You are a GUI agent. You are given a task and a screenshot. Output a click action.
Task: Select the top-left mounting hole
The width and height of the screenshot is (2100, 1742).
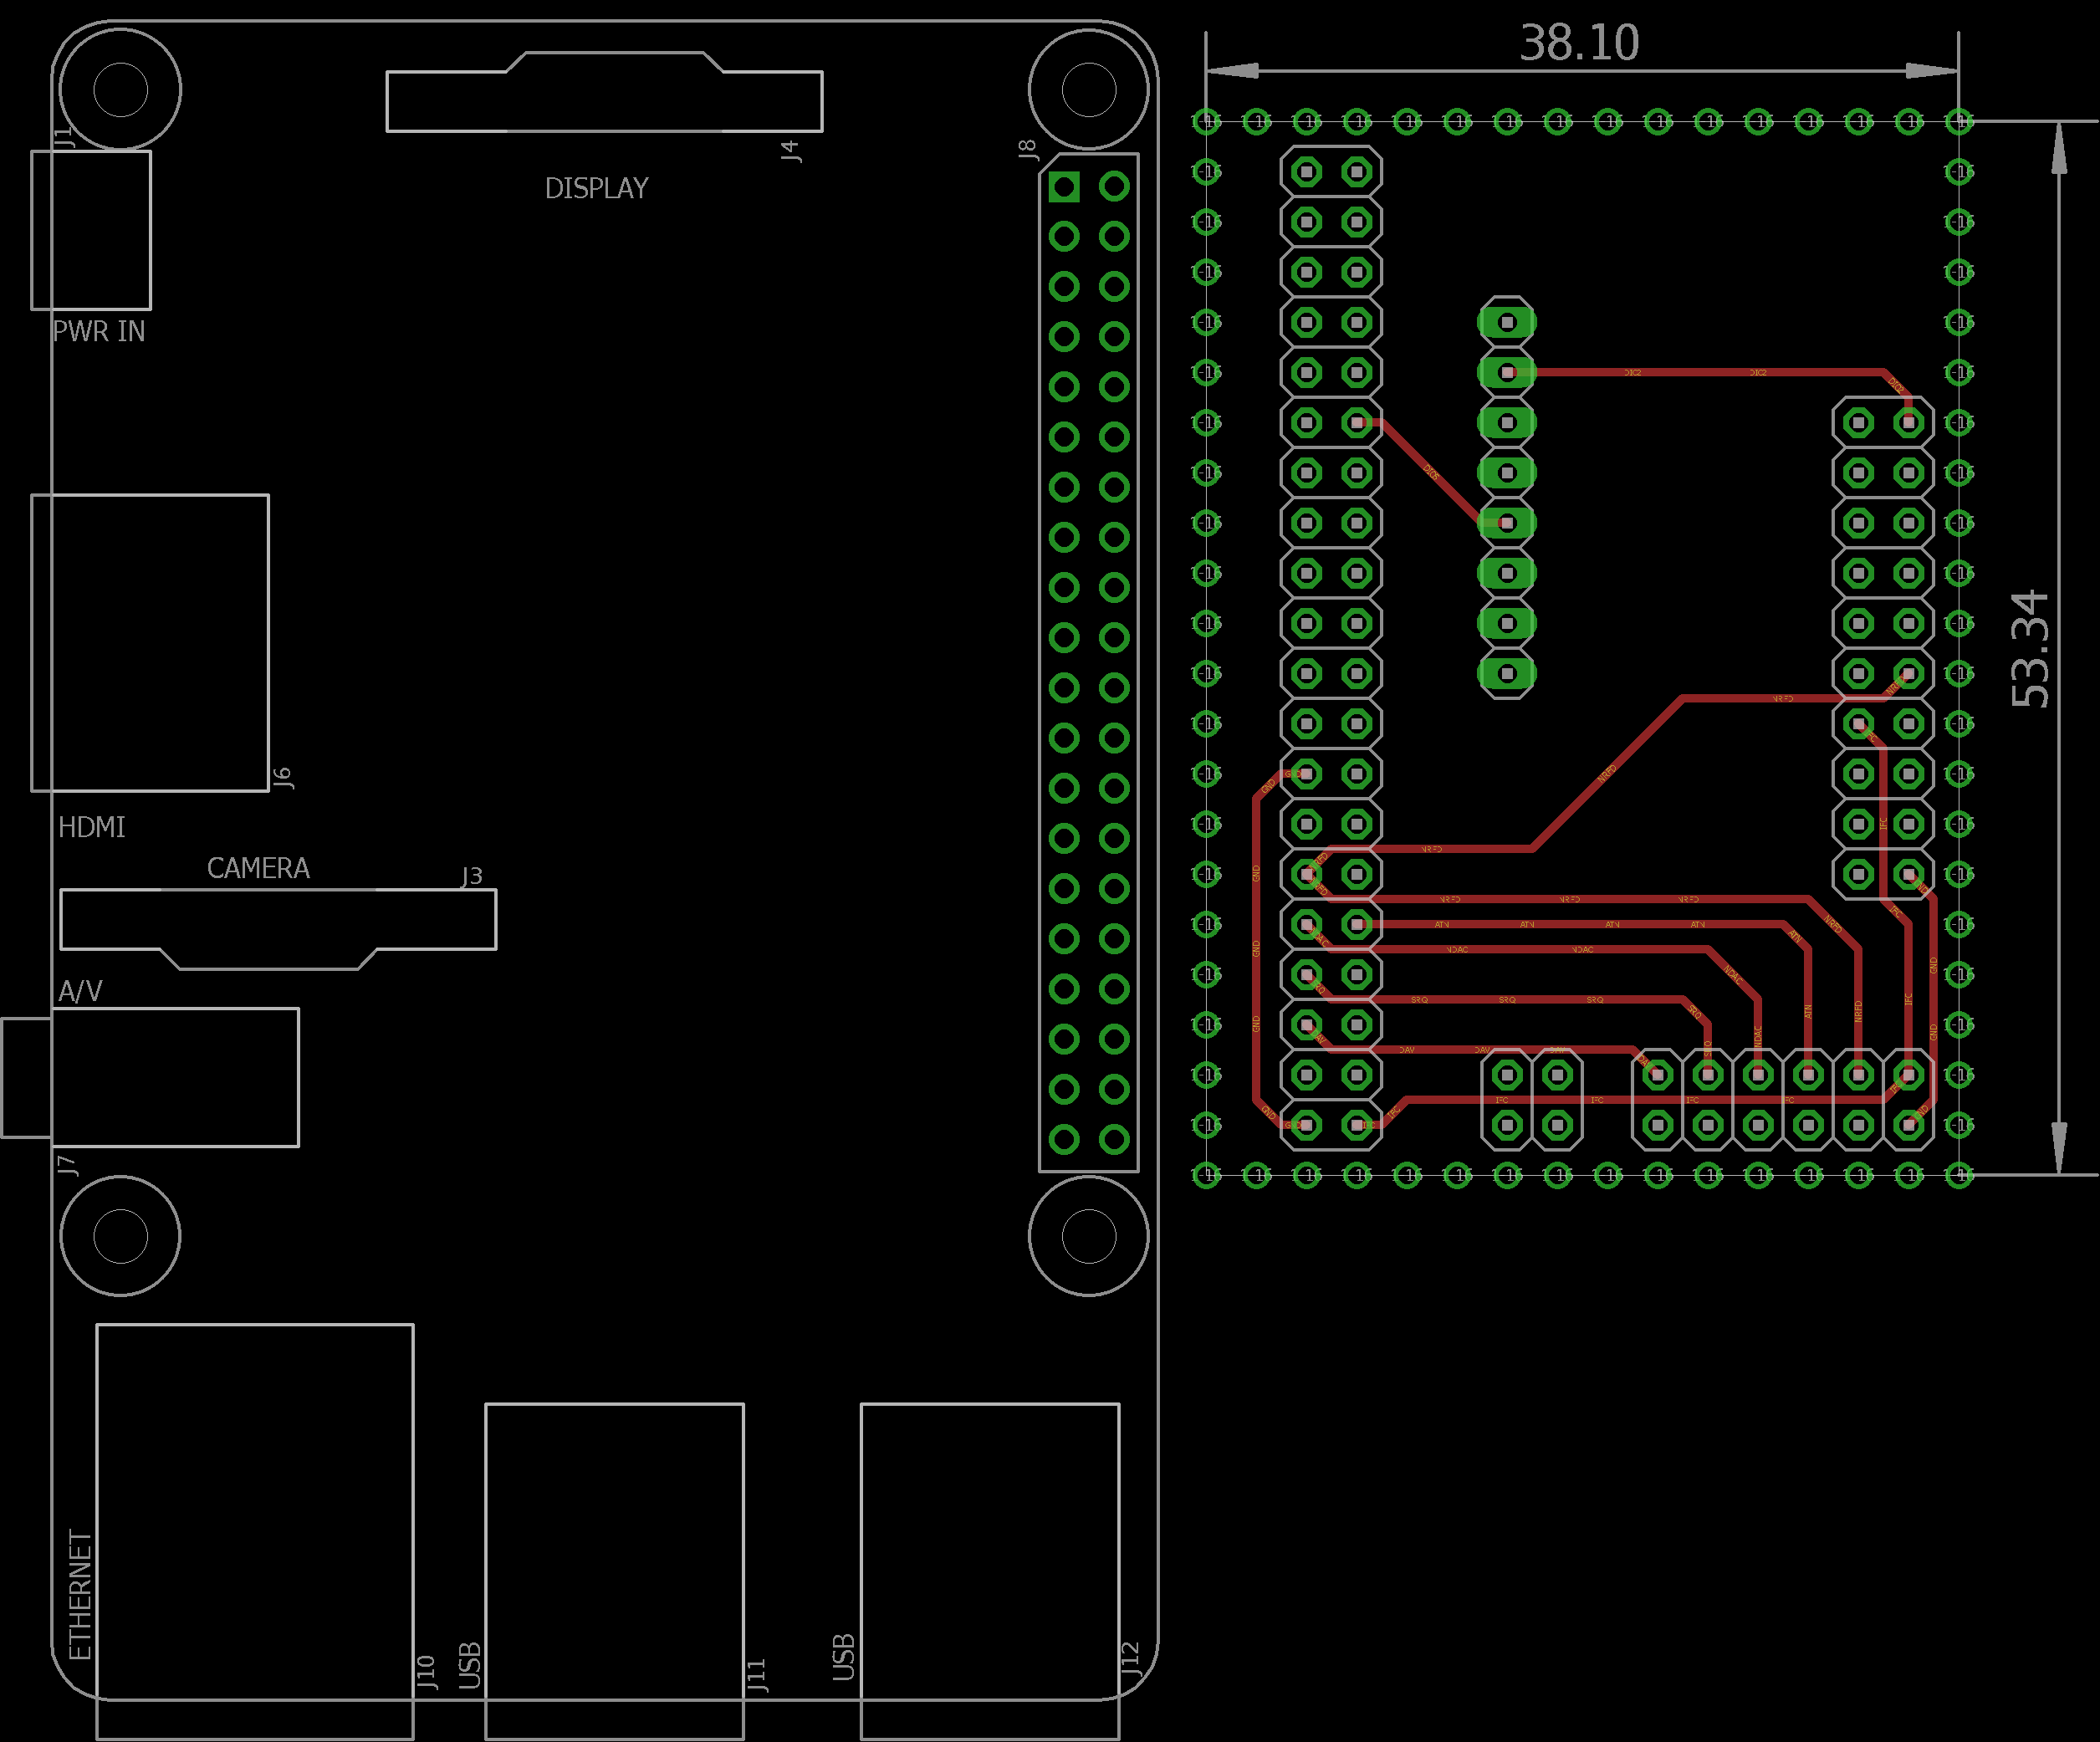point(120,89)
